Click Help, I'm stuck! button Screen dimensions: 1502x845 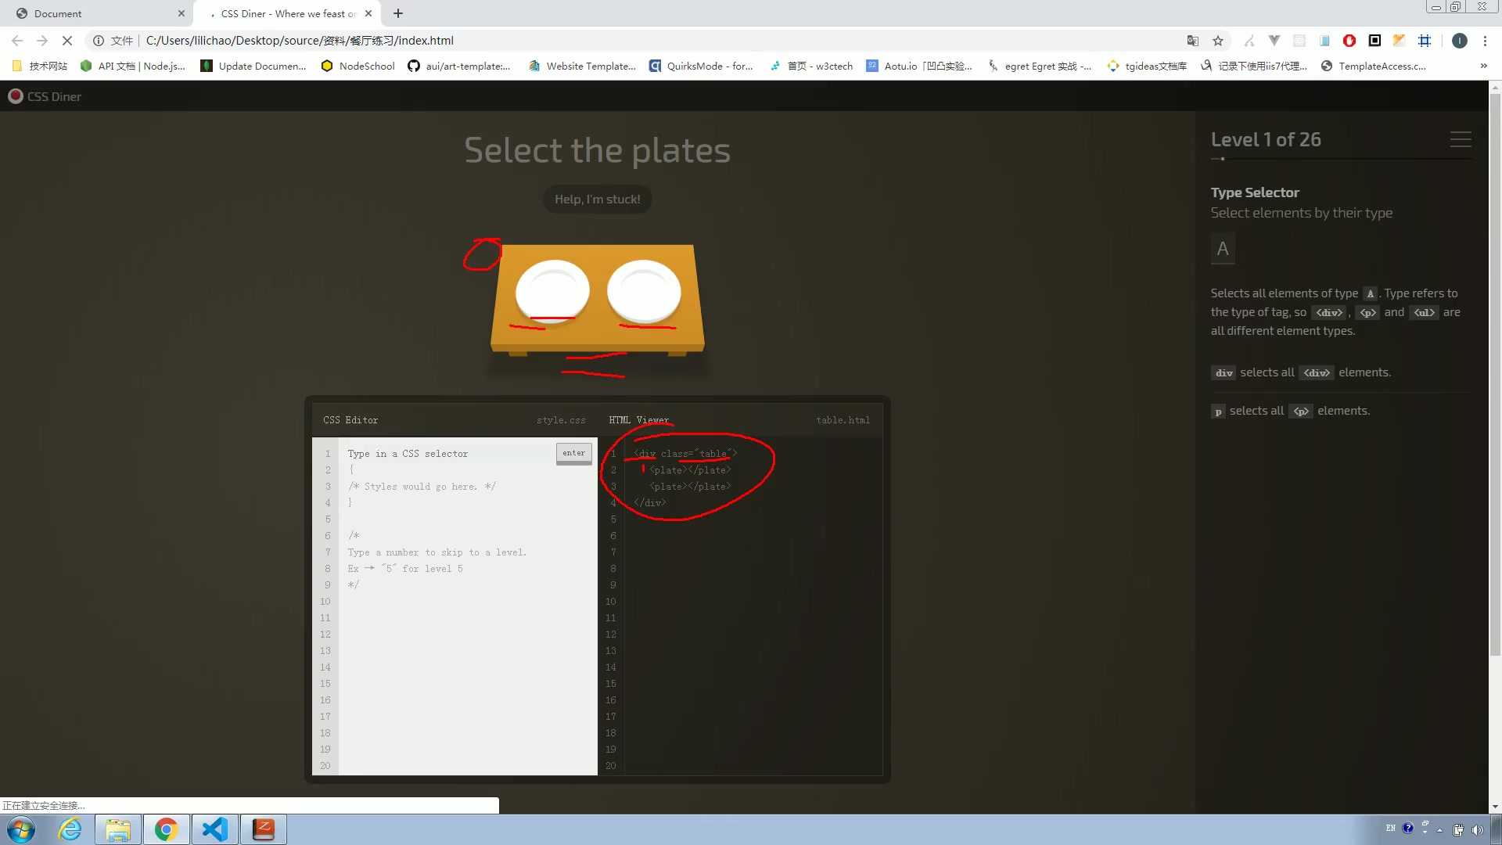click(x=598, y=200)
